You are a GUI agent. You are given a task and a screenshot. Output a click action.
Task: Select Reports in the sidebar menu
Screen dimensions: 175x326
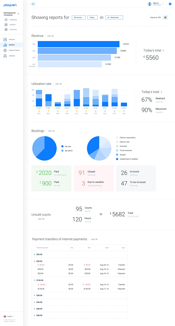click(11, 45)
